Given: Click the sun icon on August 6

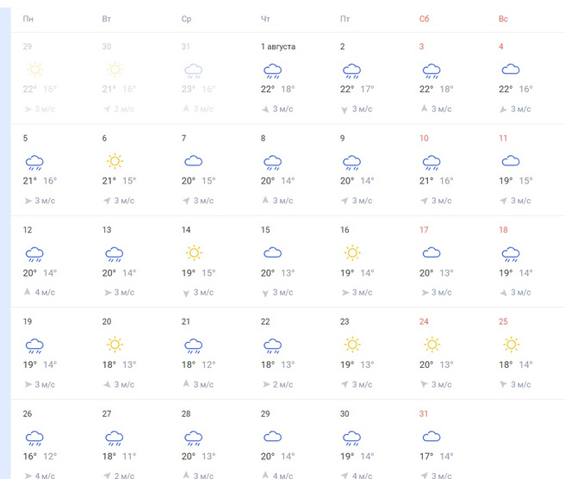Looking at the screenshot, I should click(x=113, y=161).
